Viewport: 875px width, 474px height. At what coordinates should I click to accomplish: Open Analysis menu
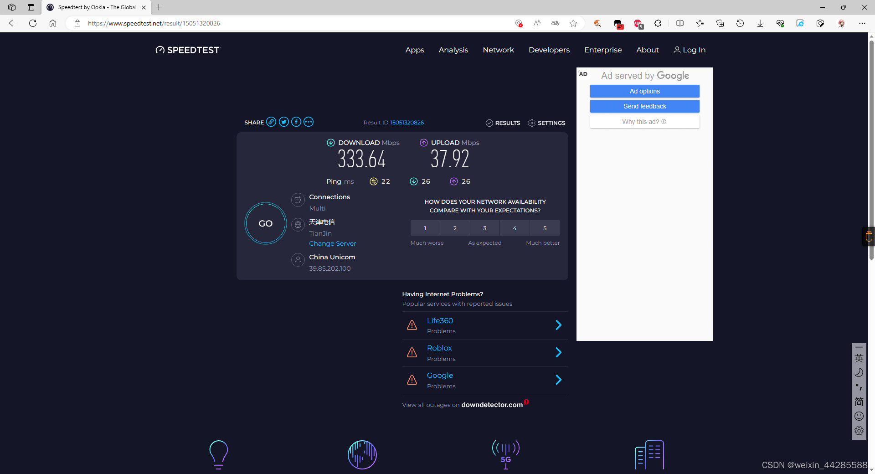[x=453, y=50]
